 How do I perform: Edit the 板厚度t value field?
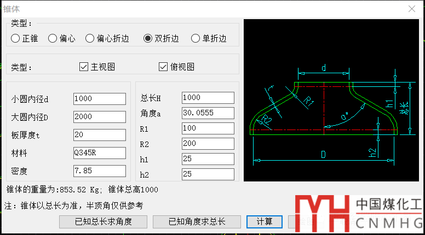[99, 134]
